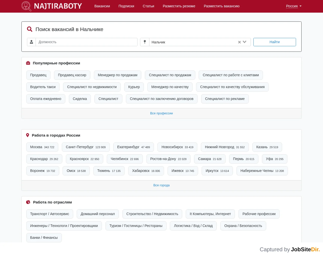Open Специалист по качеству обслуживания
This screenshot has width=323, height=257.
[232, 87]
